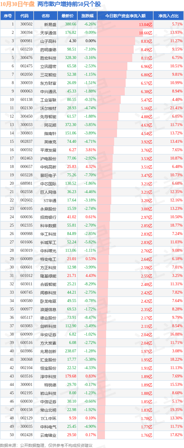Click stock name 德业股份
The width and height of the screenshot is (184, 448).
pos(48,318)
